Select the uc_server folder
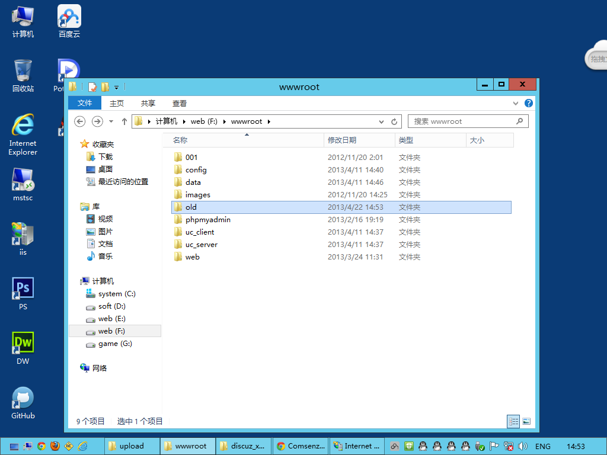Screen dimensions: 607x455 point(341,245)
